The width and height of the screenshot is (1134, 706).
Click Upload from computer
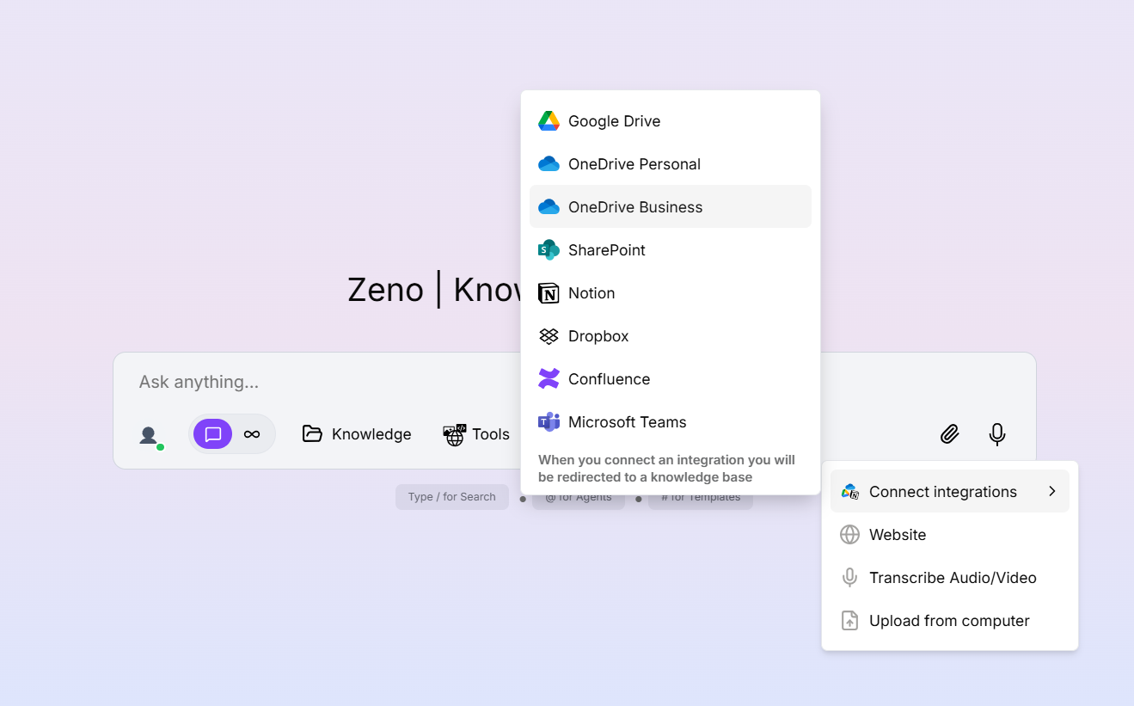(948, 620)
